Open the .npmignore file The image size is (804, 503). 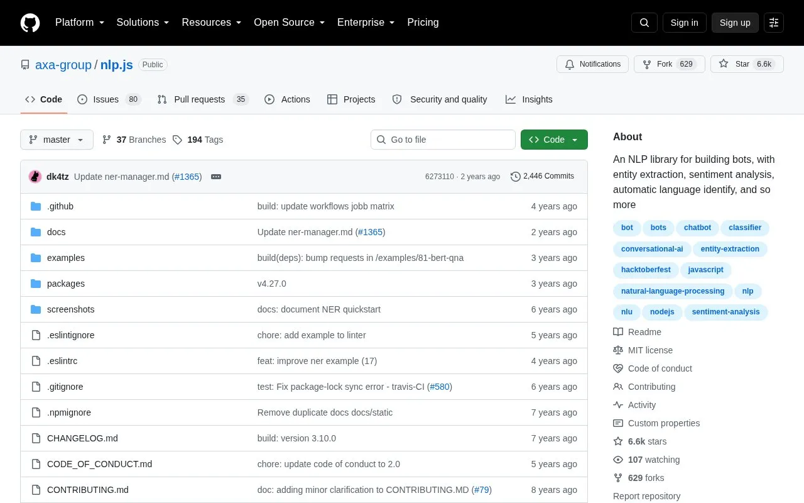coord(69,412)
